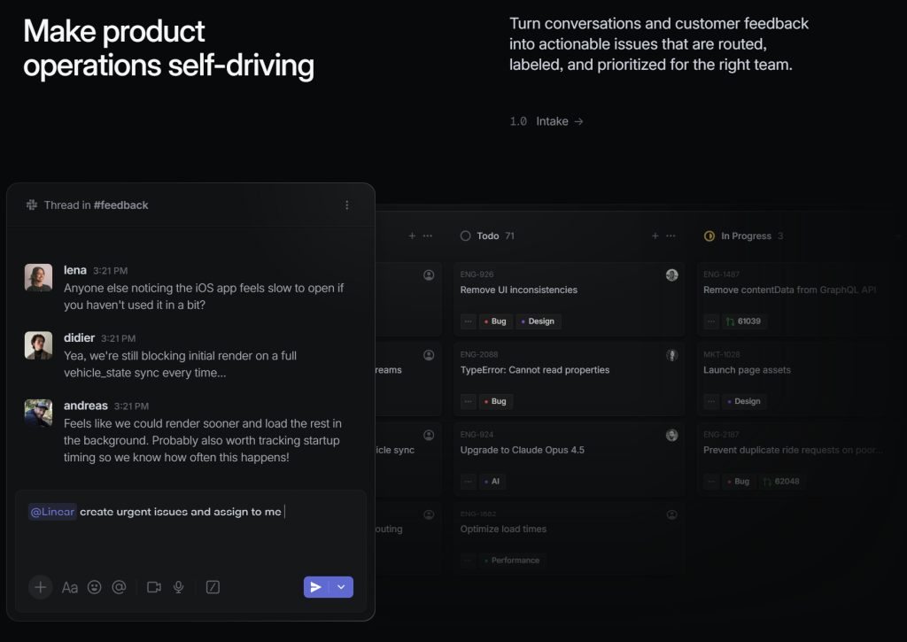Expand send options dropdown chevron
Screen dimensions: 907x642
[341, 587]
